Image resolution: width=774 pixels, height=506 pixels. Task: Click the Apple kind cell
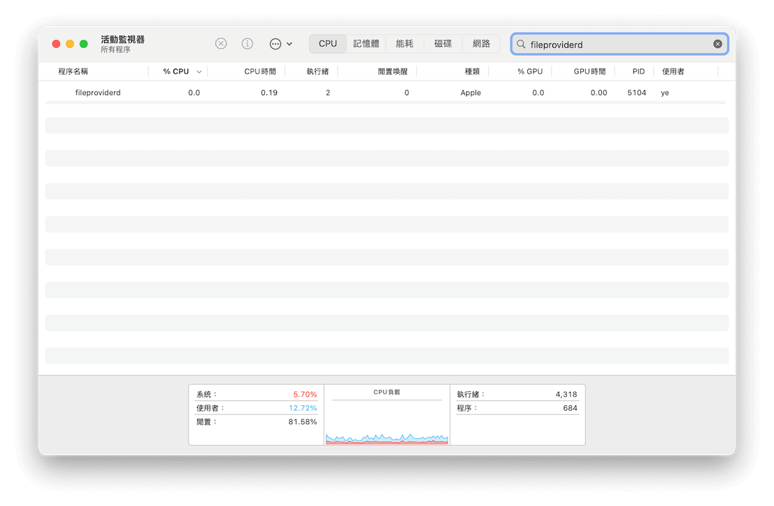click(471, 92)
